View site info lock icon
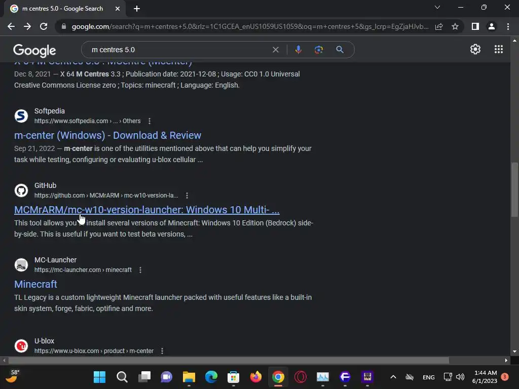Viewport: 519px width, 389px height. [x=64, y=26]
